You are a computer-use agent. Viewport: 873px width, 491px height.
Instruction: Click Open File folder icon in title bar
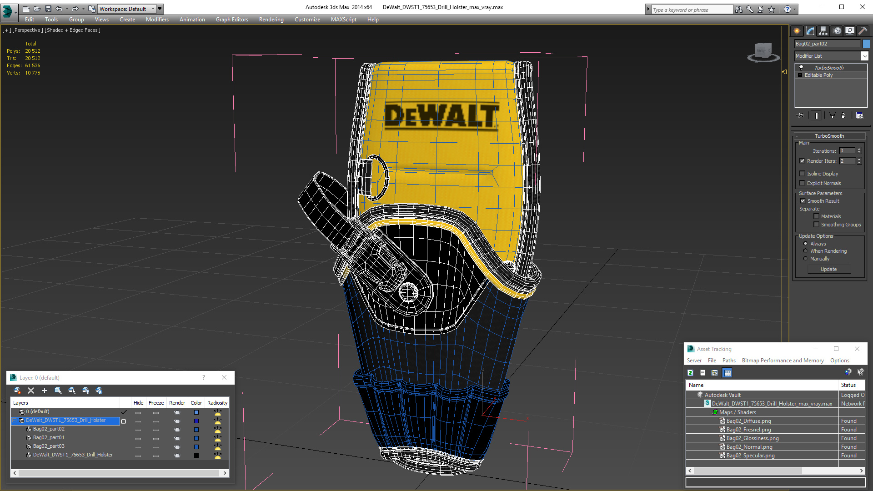[x=37, y=9]
